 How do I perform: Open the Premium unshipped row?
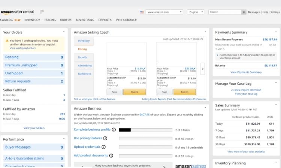point(34,65)
